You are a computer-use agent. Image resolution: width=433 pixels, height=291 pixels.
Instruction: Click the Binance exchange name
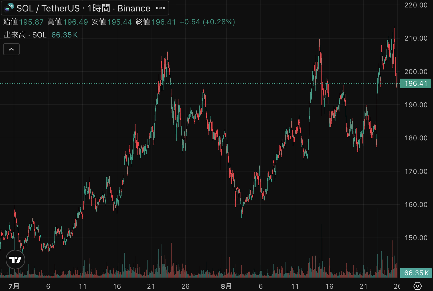[x=134, y=8]
